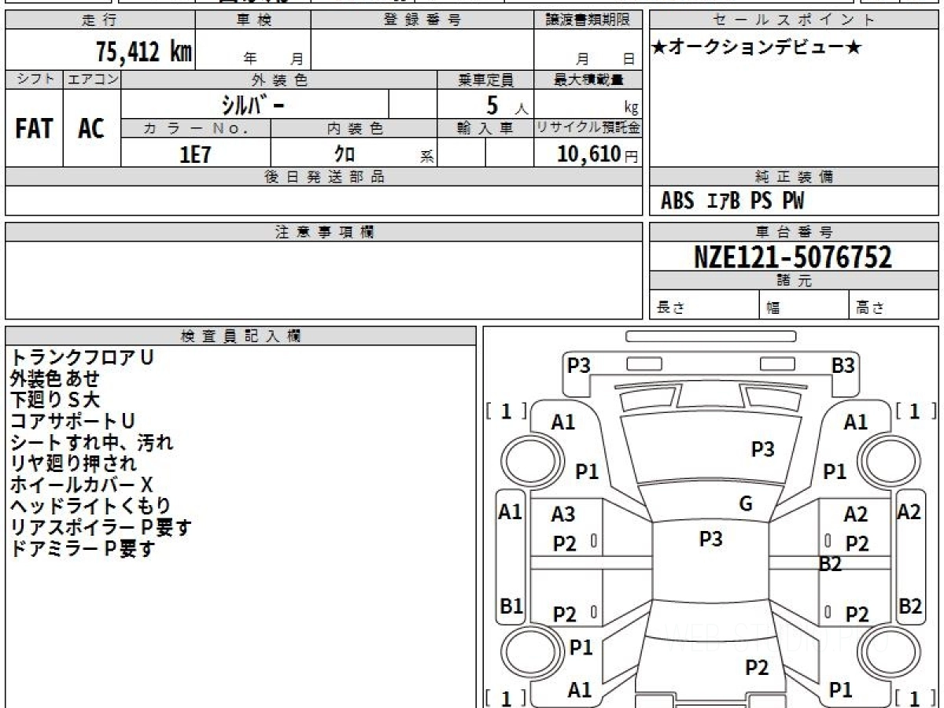944x708 pixels.
Task: Click the 内装色 header cell
Action: (354, 128)
